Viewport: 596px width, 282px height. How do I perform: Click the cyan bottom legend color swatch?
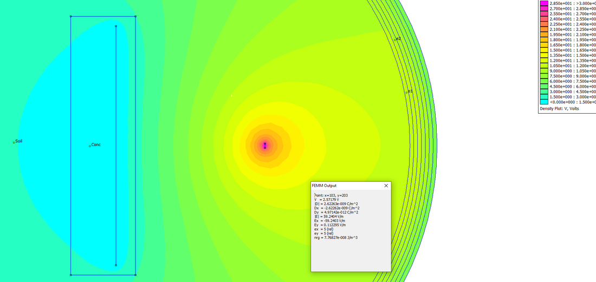(544, 102)
